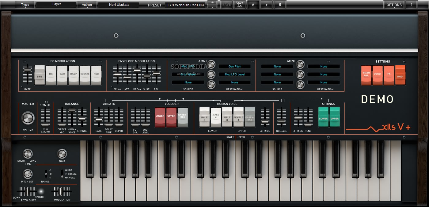Open the MIXER ARP. settings panel
429x207 pixels.
click(366, 75)
